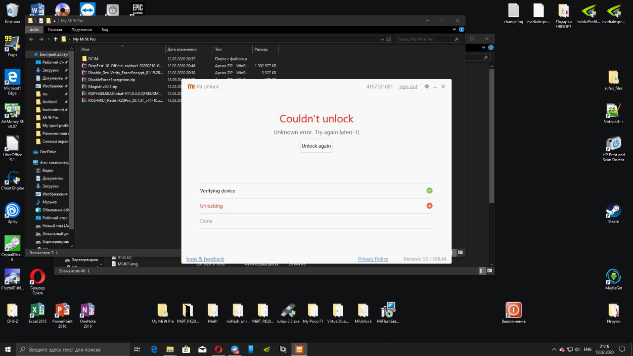Viewport: 633px width, 356px height.
Task: Refresh the My Mi 9t Pro folder
Action: pyautogui.click(x=388, y=39)
